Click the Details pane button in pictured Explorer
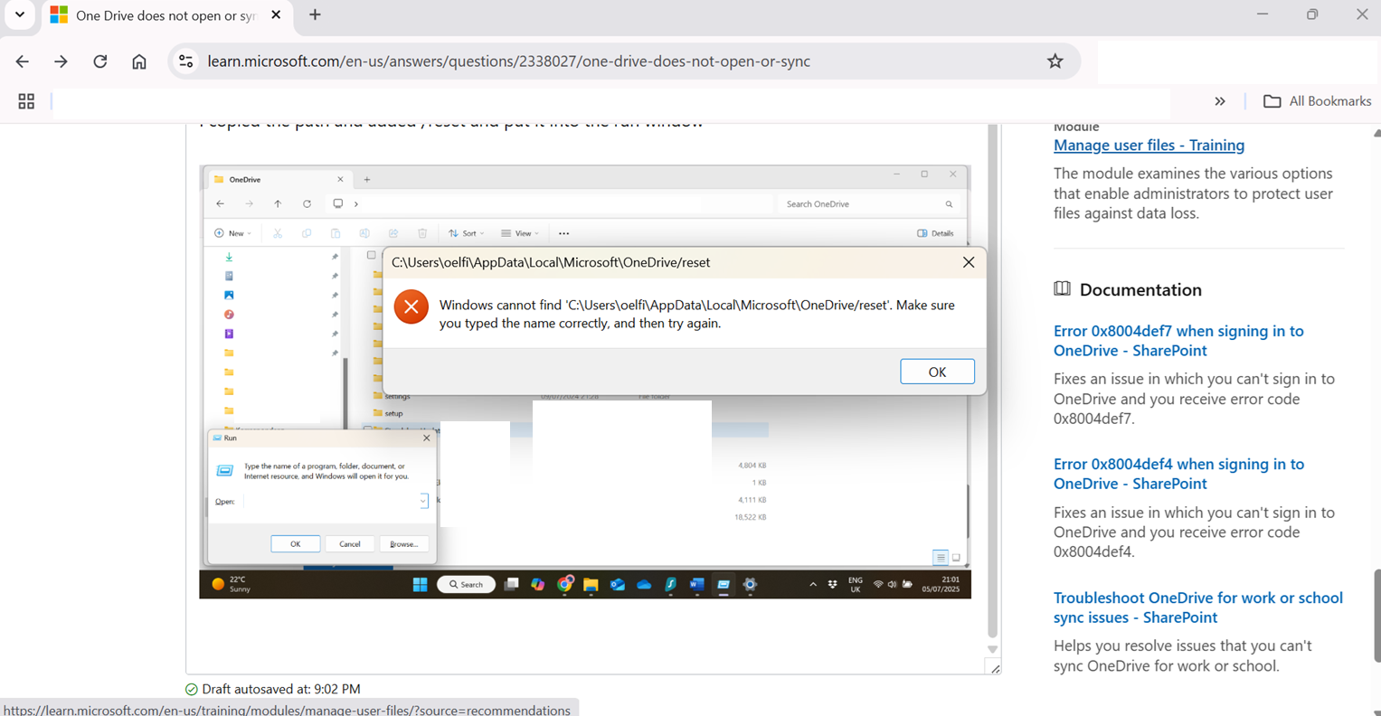1381x716 pixels. (936, 233)
